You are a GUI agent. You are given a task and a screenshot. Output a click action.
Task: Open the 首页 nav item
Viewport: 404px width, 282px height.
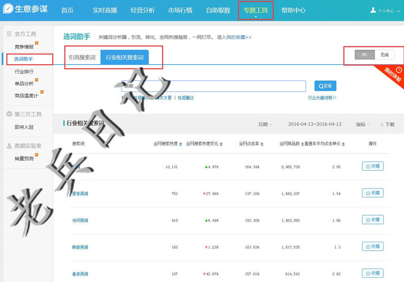pyautogui.click(x=67, y=10)
